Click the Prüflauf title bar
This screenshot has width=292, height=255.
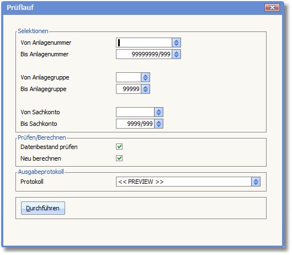coord(141,8)
